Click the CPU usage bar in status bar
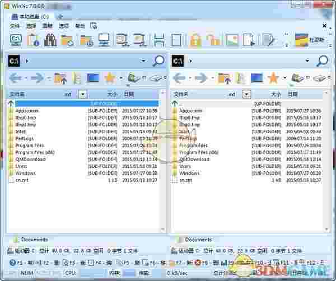The width and height of the screenshot is (336, 281). point(92,273)
